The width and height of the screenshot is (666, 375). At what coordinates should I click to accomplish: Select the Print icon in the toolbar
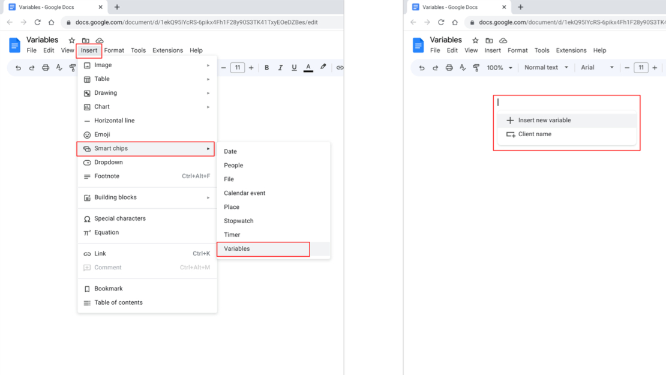(46, 67)
